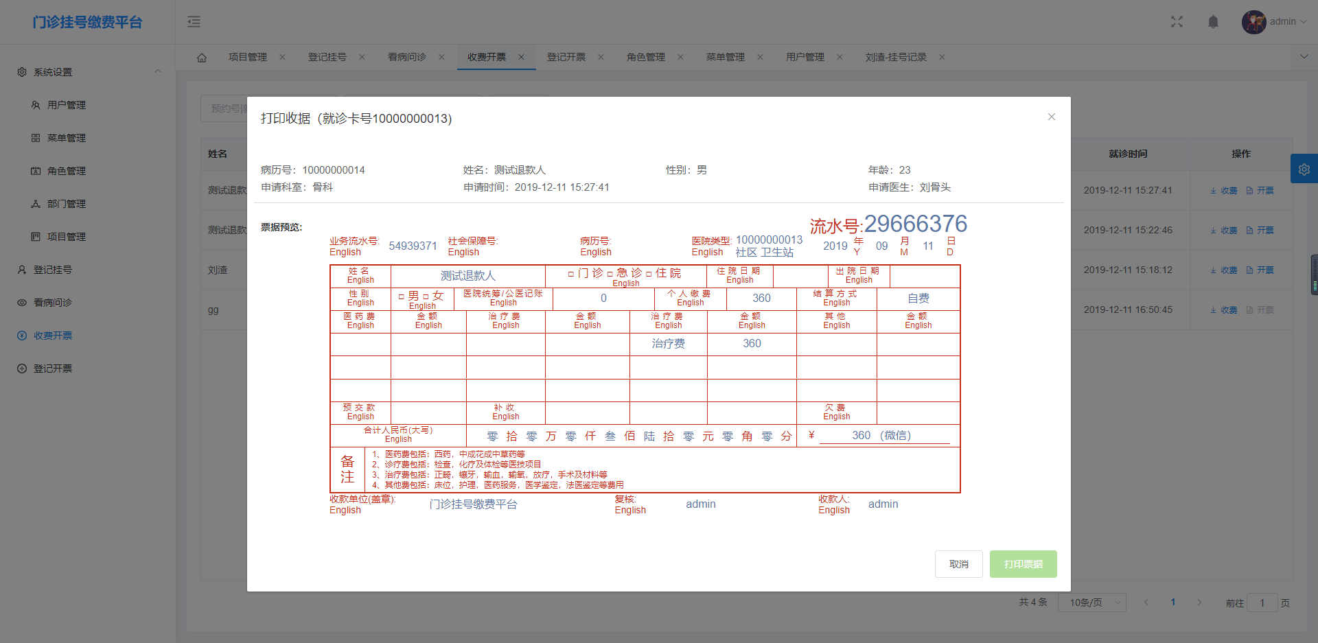The height and width of the screenshot is (643, 1318).
Task: Switch to the 角色管理 tab
Action: click(x=646, y=57)
